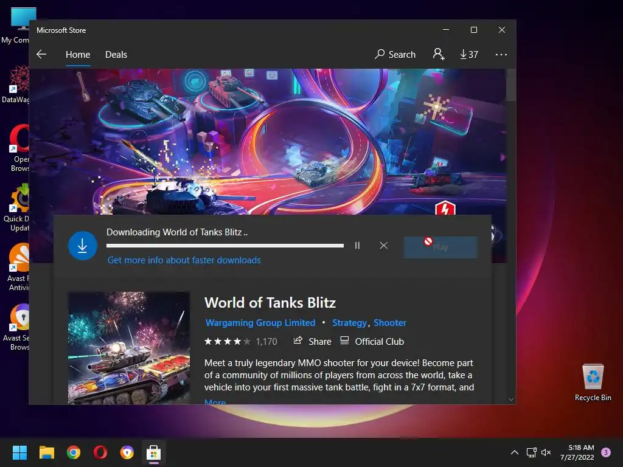This screenshot has width=623, height=467.
Task: Click the disabled Play button
Action: point(440,247)
